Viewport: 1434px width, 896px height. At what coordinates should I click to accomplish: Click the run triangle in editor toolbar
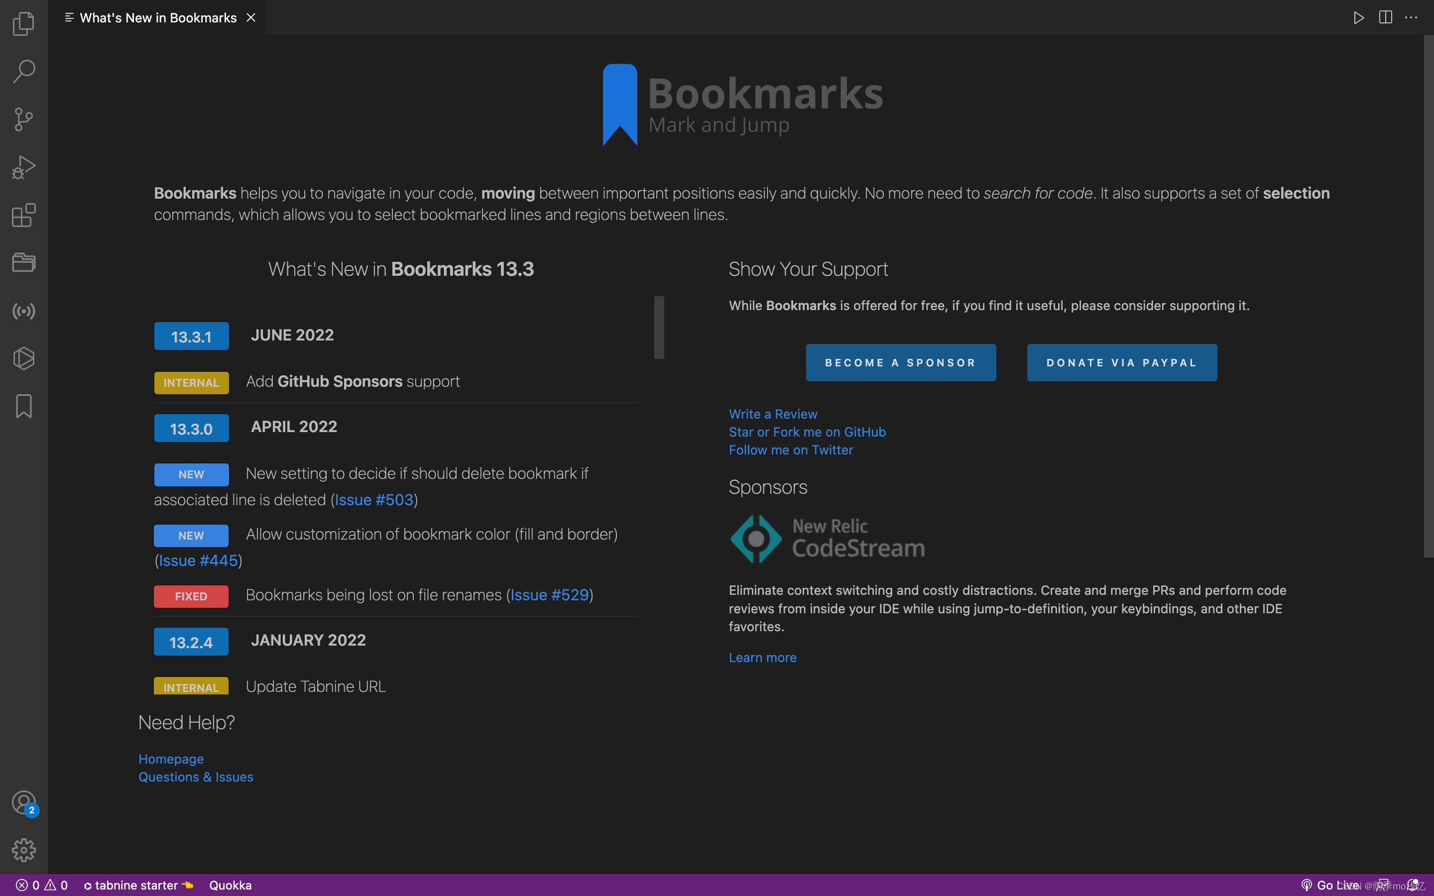click(1358, 17)
